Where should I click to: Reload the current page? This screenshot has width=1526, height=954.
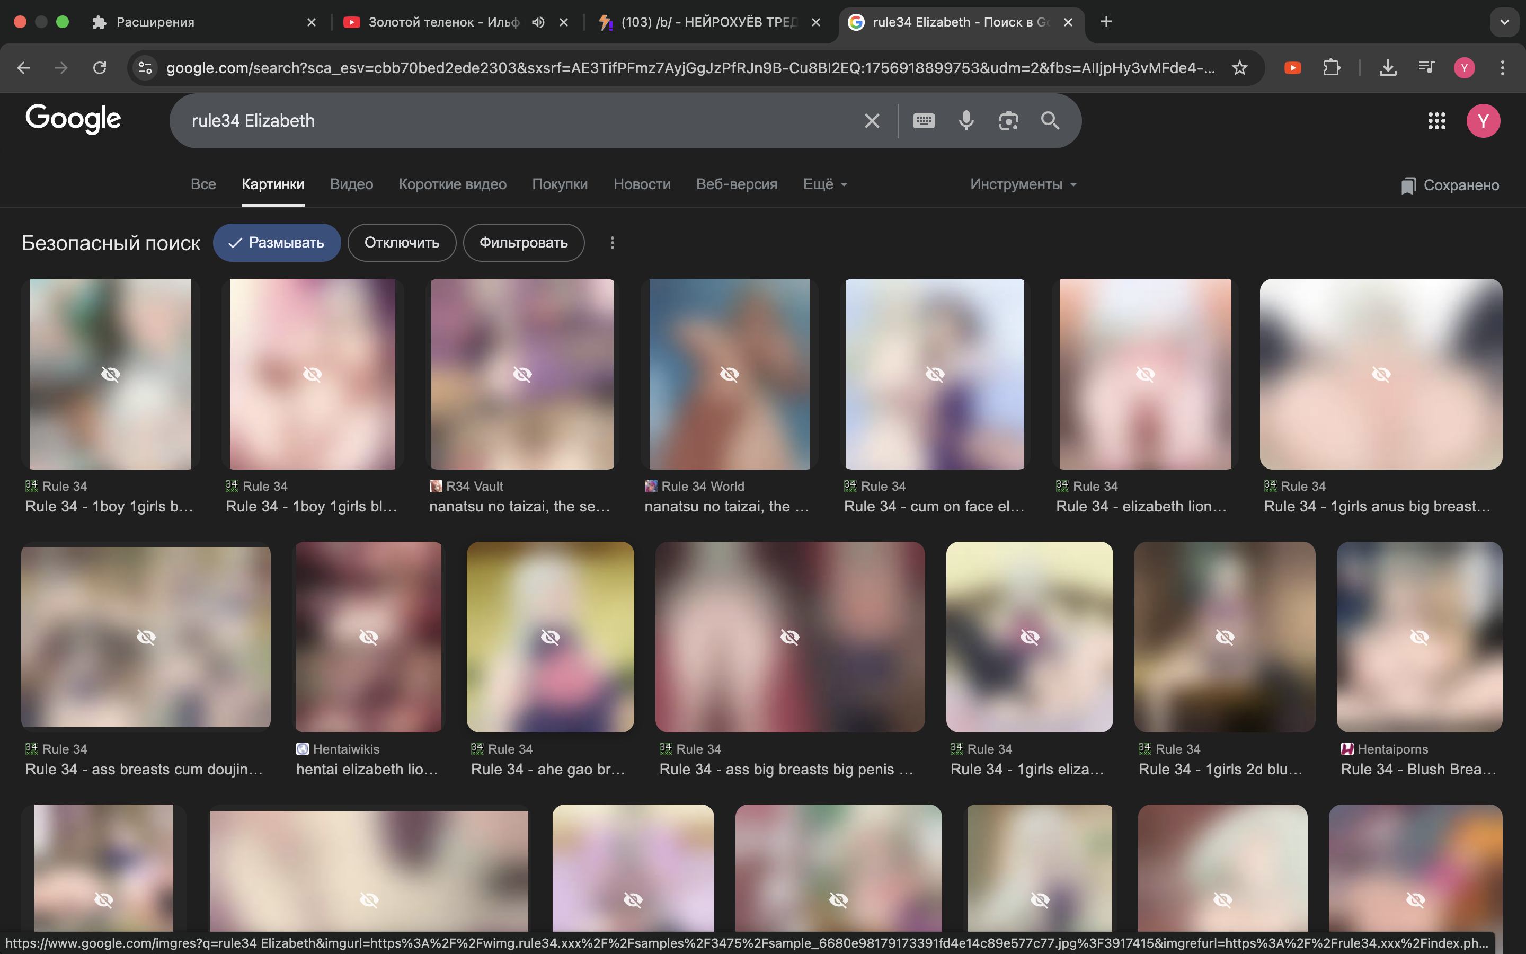point(100,67)
